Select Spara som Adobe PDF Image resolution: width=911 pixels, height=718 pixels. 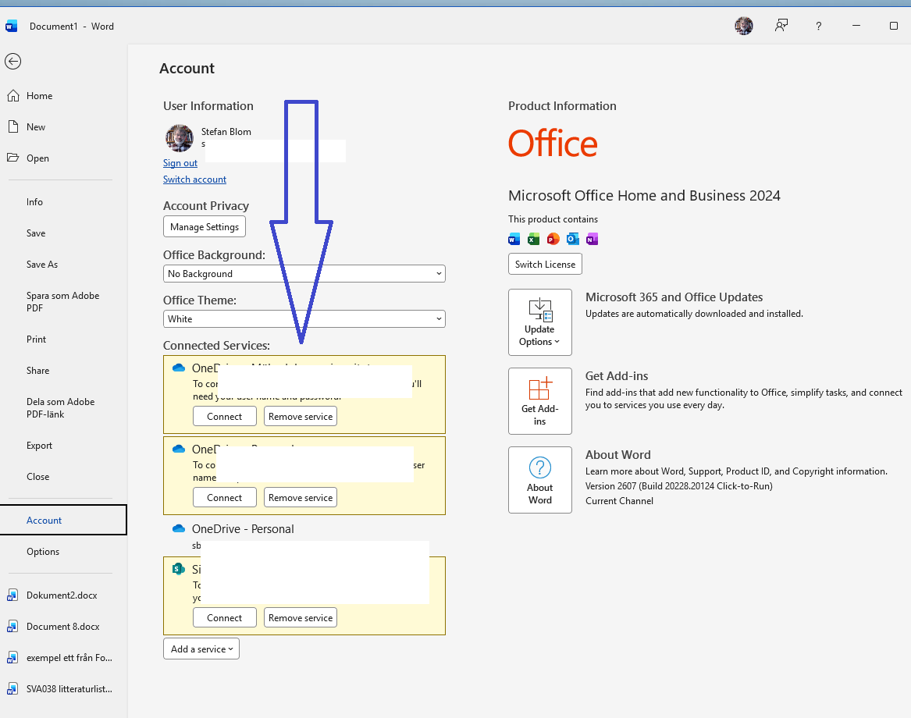coord(62,301)
